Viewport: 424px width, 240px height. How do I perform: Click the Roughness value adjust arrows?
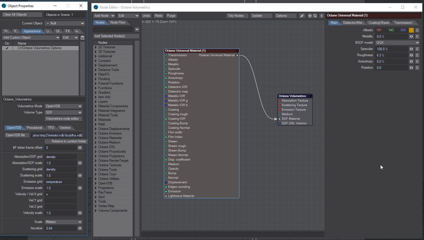pos(411,55)
